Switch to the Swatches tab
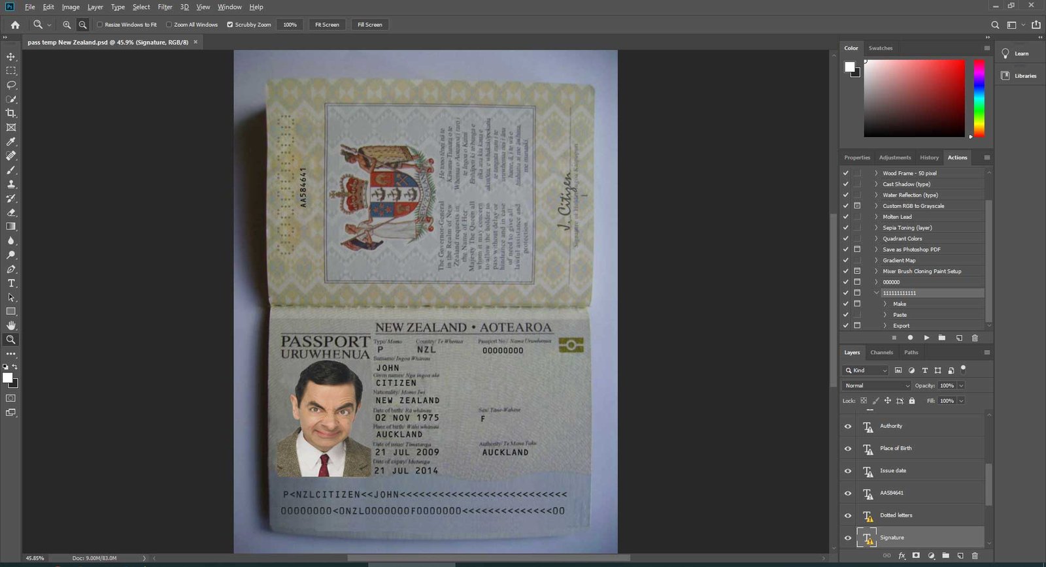The width and height of the screenshot is (1046, 567). click(881, 48)
